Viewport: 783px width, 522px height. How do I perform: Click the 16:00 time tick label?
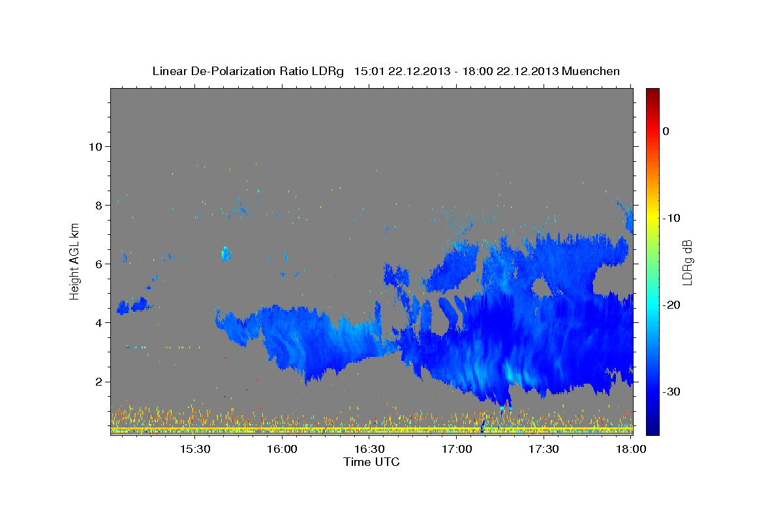[x=282, y=450]
